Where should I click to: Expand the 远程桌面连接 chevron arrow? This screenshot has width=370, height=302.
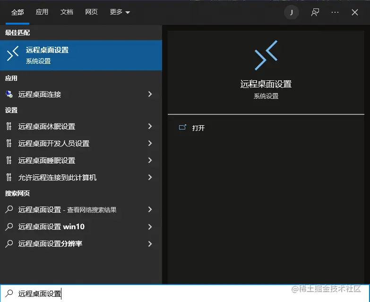(150, 94)
